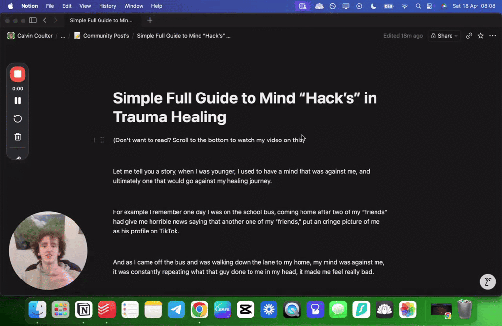Expand the breadcrumb ellipsis
Viewport: 502px width, 326px height.
pos(62,35)
